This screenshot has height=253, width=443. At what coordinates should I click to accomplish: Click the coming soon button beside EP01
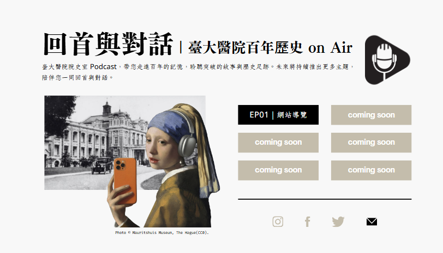[x=371, y=115]
